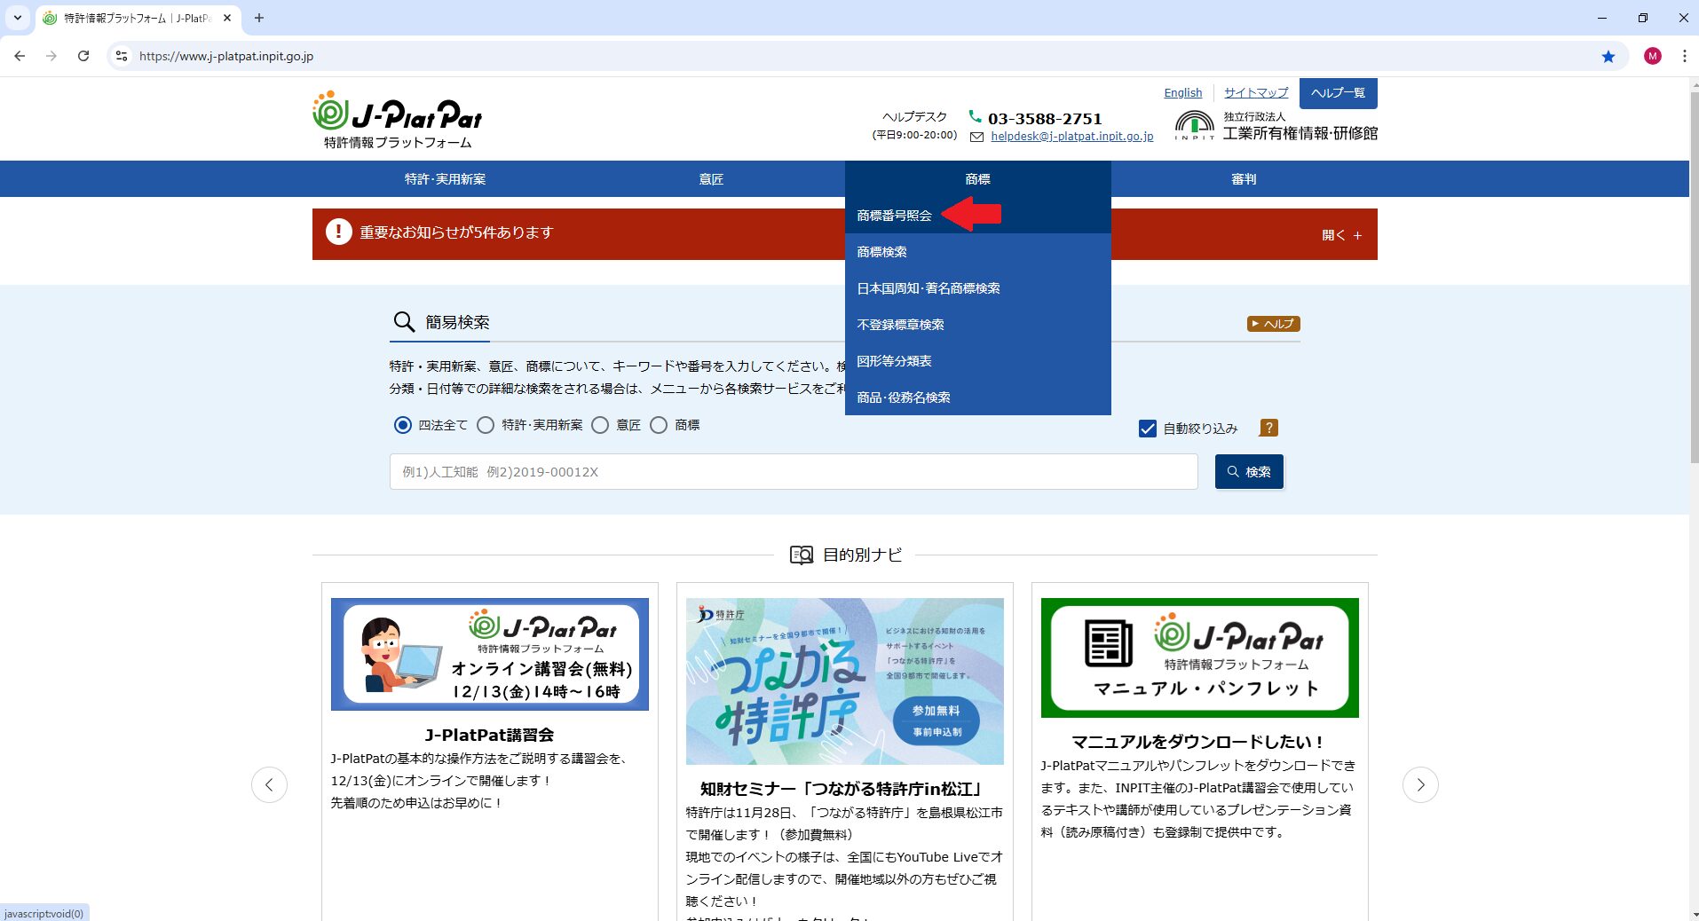
Task: Open the 意匠 navigation menu
Action: tap(711, 179)
